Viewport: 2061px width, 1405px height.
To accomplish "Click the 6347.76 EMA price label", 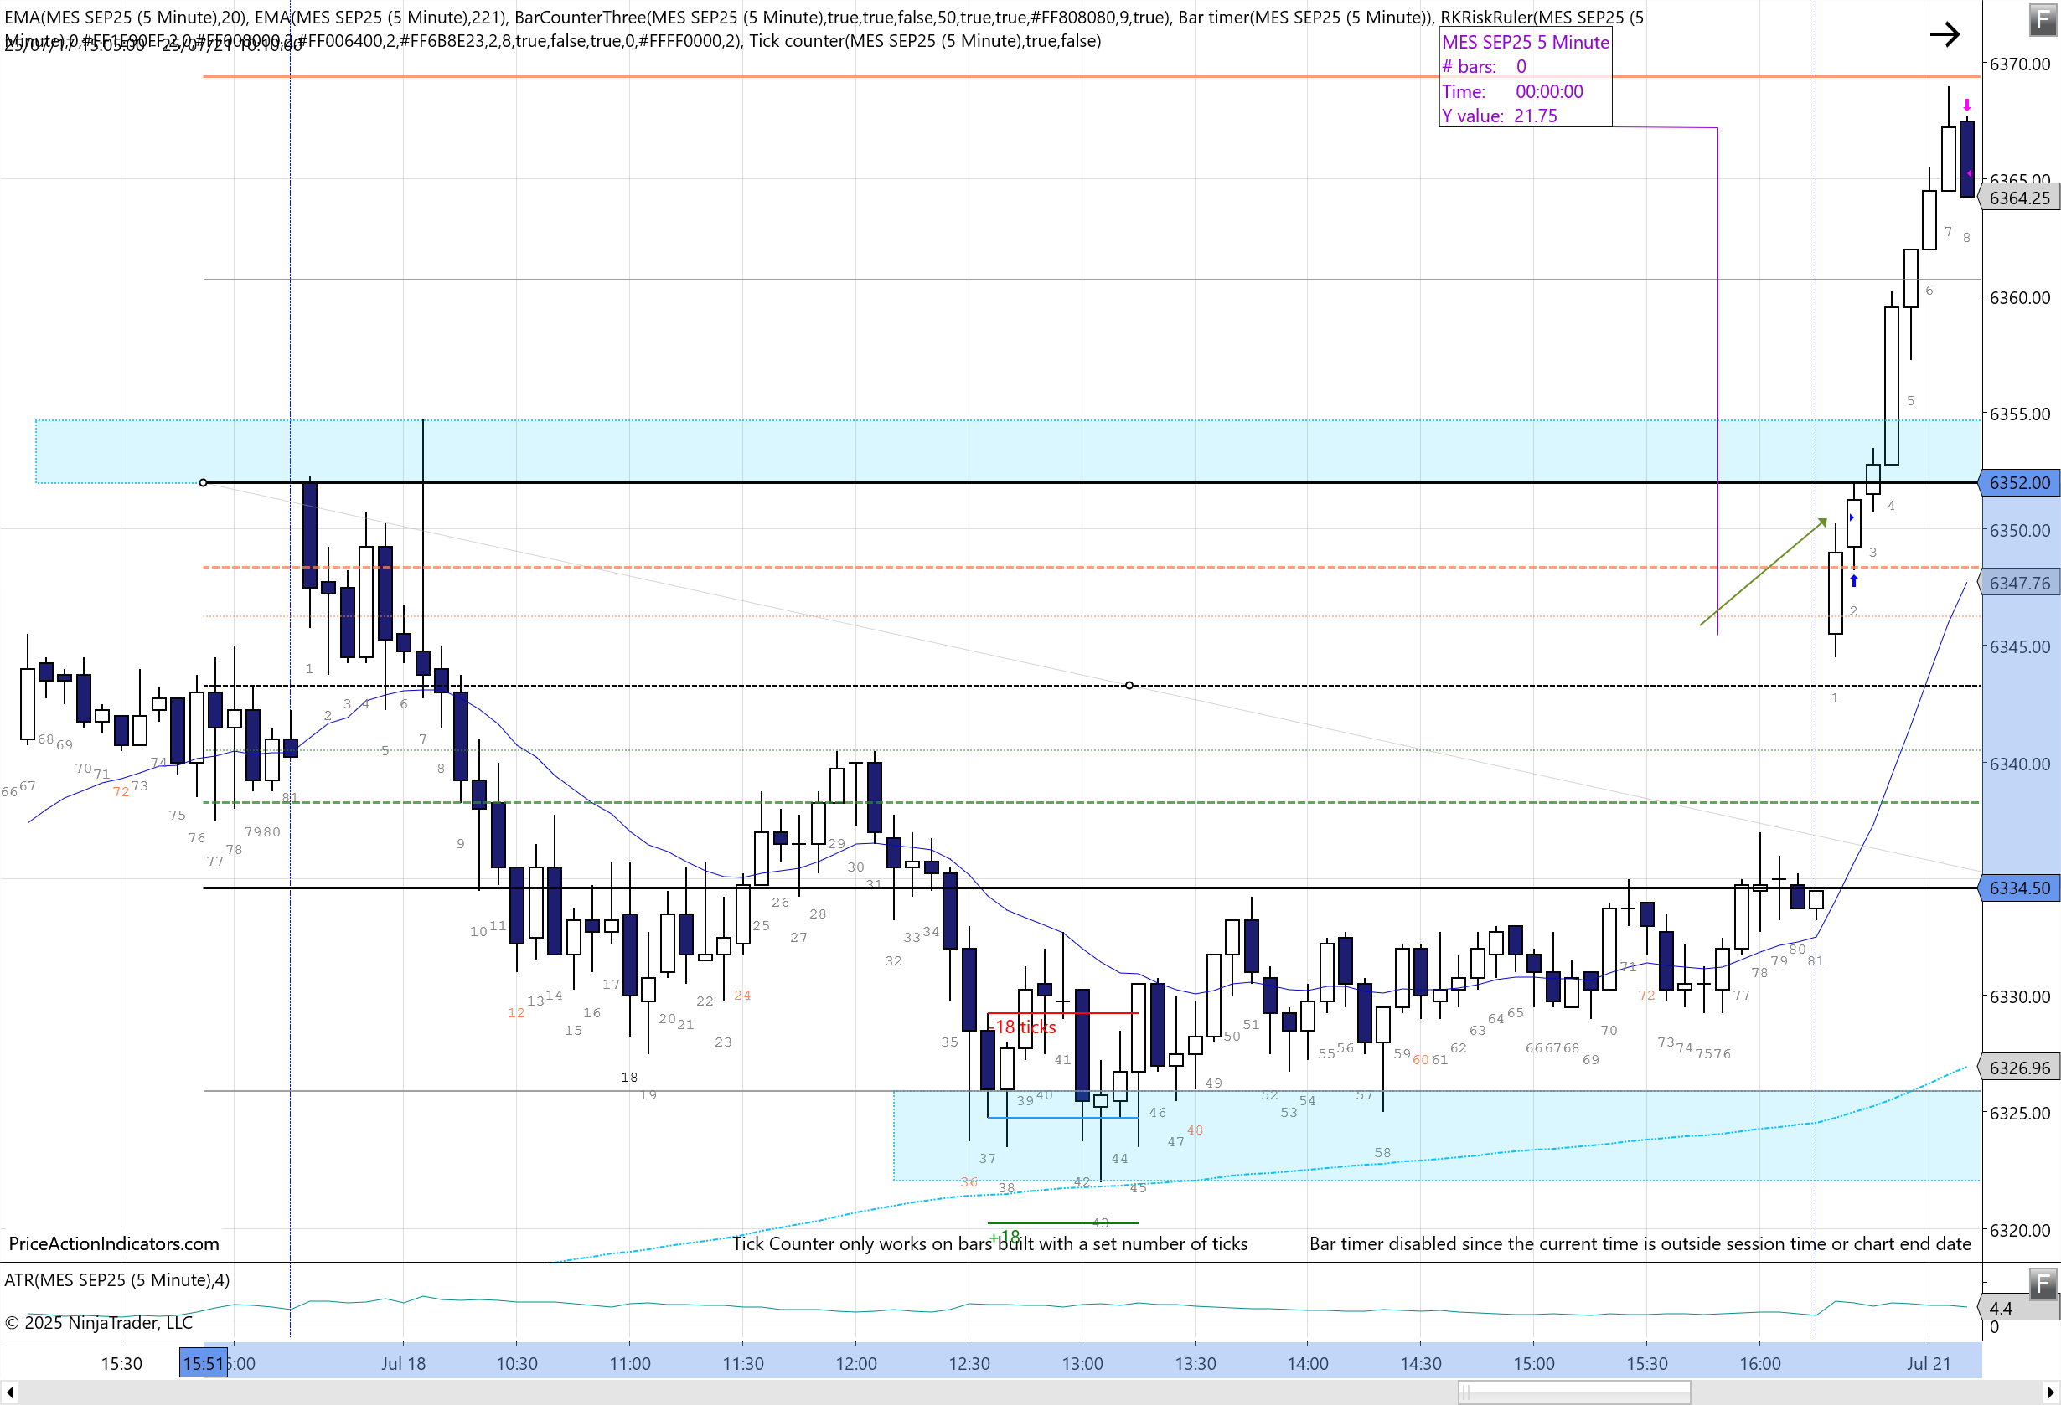I will click(x=2019, y=583).
